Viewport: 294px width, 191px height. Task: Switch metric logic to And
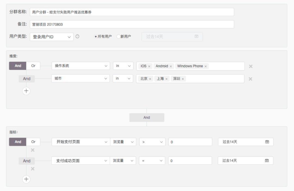point(18,142)
